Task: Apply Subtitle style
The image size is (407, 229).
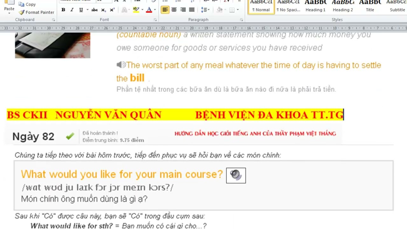Action: tap(397, 7)
